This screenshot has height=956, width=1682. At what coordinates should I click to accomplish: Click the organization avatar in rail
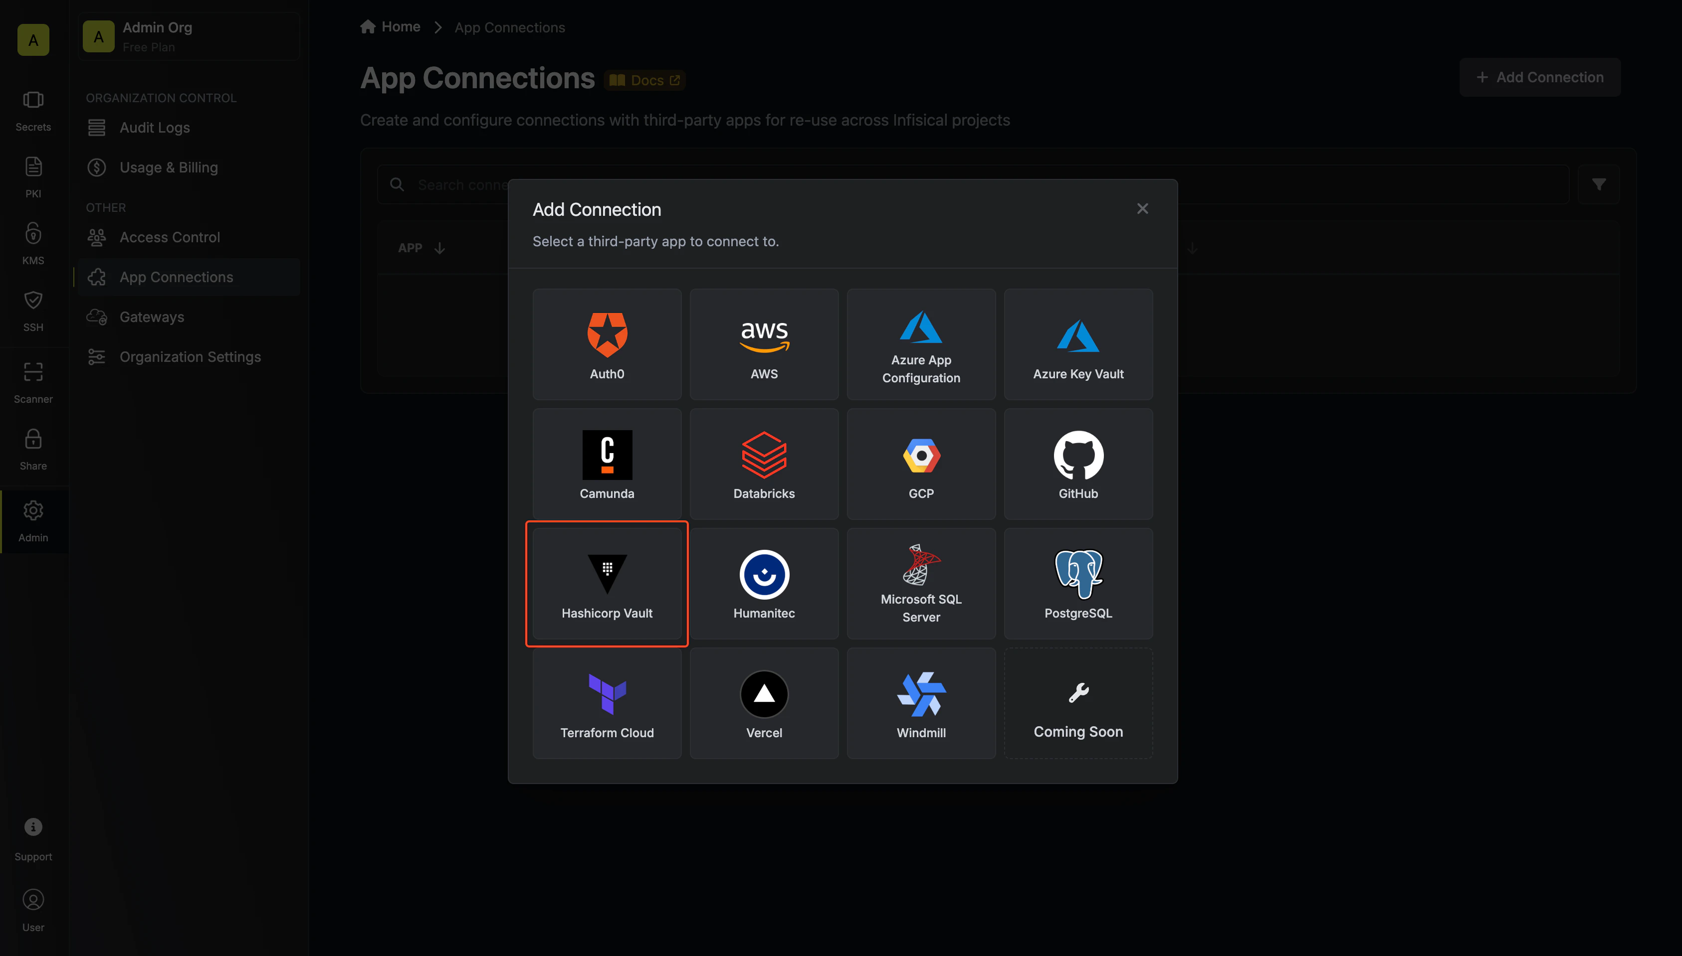(x=33, y=40)
